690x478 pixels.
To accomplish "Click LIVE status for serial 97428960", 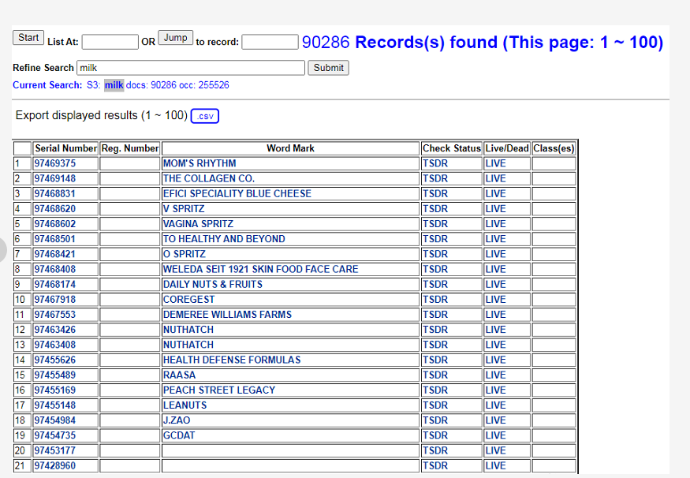I will [495, 465].
